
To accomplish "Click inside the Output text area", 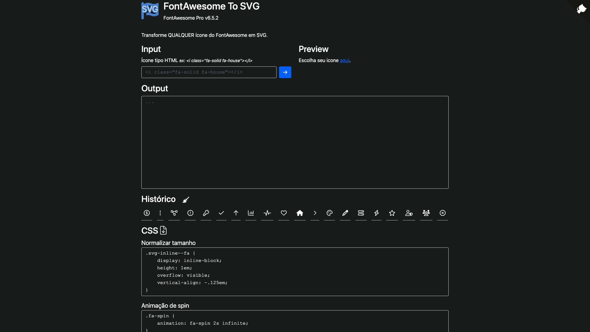I will [x=295, y=142].
